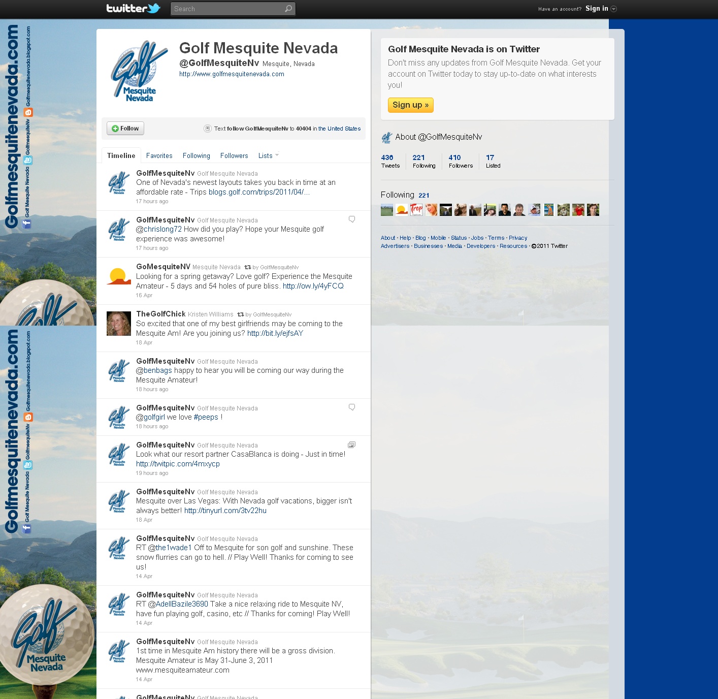Open footer Developers link

[x=481, y=246]
